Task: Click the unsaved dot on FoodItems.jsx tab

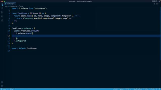Action: pyautogui.click(x=15, y=4)
